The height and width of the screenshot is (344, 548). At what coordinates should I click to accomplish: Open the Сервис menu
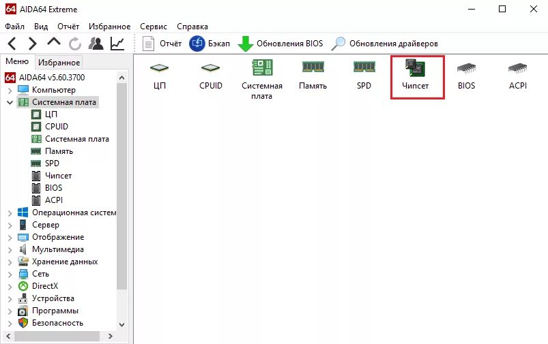(x=154, y=27)
